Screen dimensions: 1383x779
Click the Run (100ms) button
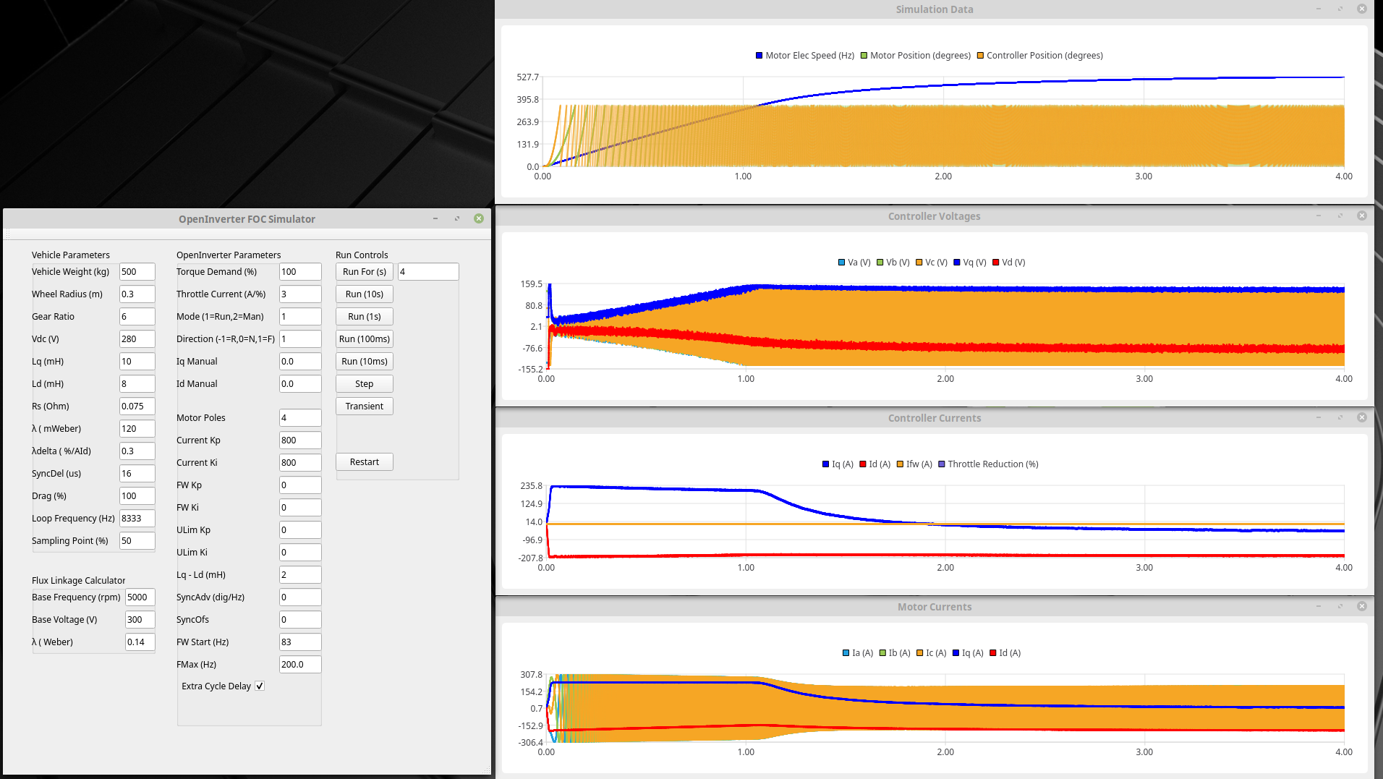click(364, 339)
